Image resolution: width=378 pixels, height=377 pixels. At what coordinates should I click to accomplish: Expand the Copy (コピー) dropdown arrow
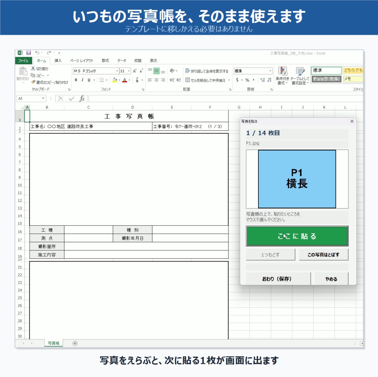click(x=48, y=75)
